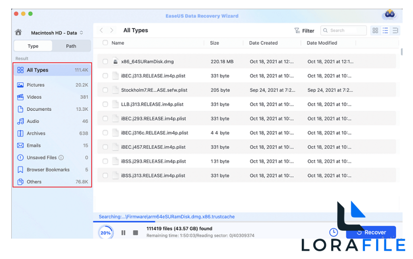Open the Macintosh HD - Data drive dropdown
The width and height of the screenshot is (413, 259).
pyautogui.click(x=57, y=33)
